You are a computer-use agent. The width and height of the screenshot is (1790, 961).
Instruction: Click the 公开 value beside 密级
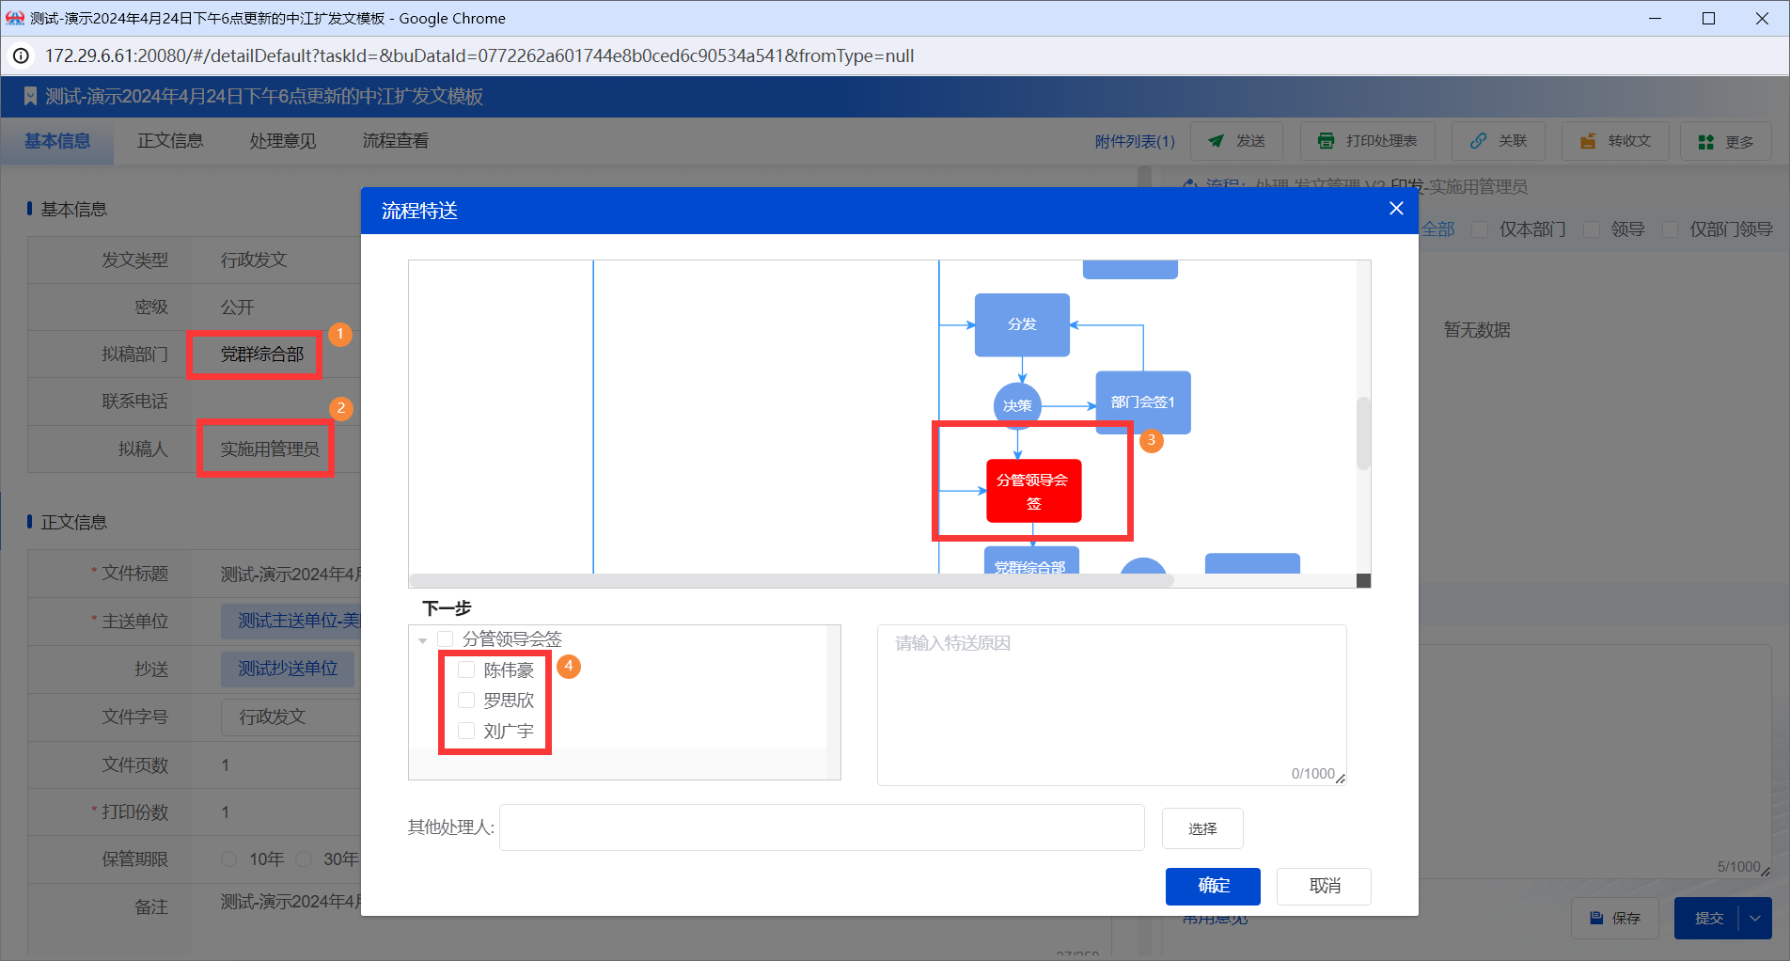237,307
